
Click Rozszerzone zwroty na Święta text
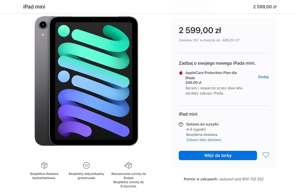click(x=129, y=176)
